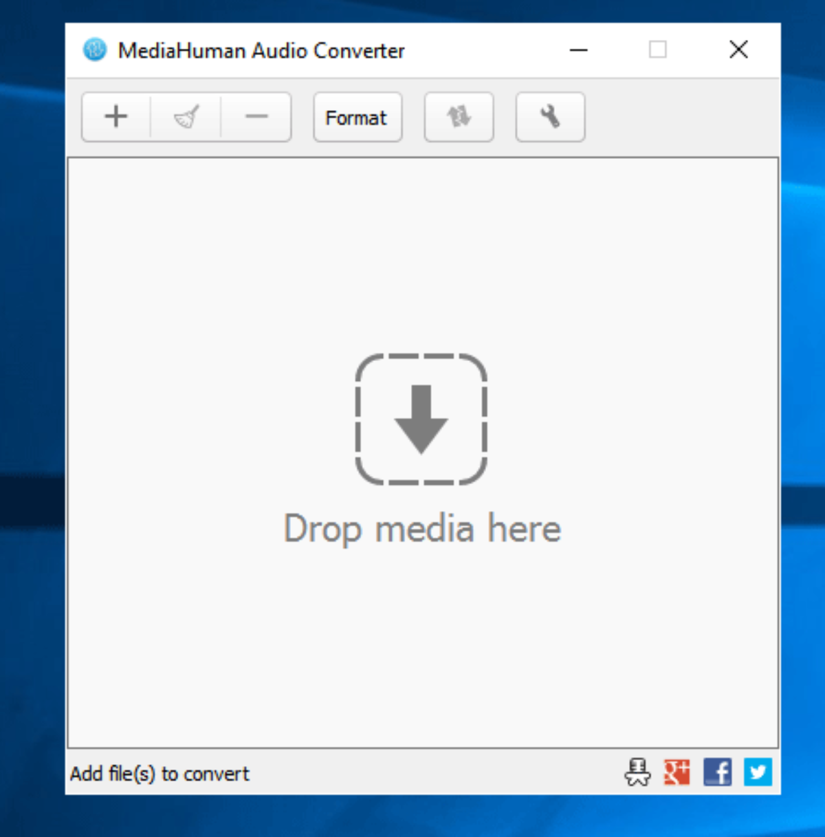Open the Format settings
Screen dimensions: 825x837
pyautogui.click(x=357, y=117)
